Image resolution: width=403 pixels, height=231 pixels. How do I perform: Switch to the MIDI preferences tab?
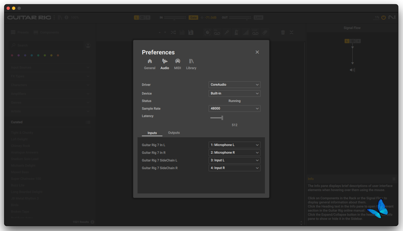click(x=177, y=64)
